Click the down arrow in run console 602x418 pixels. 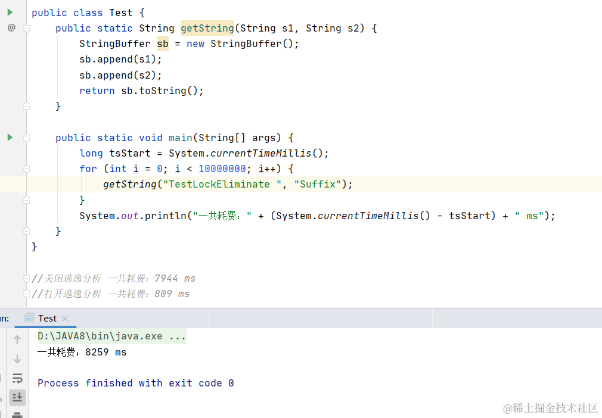[x=17, y=359]
